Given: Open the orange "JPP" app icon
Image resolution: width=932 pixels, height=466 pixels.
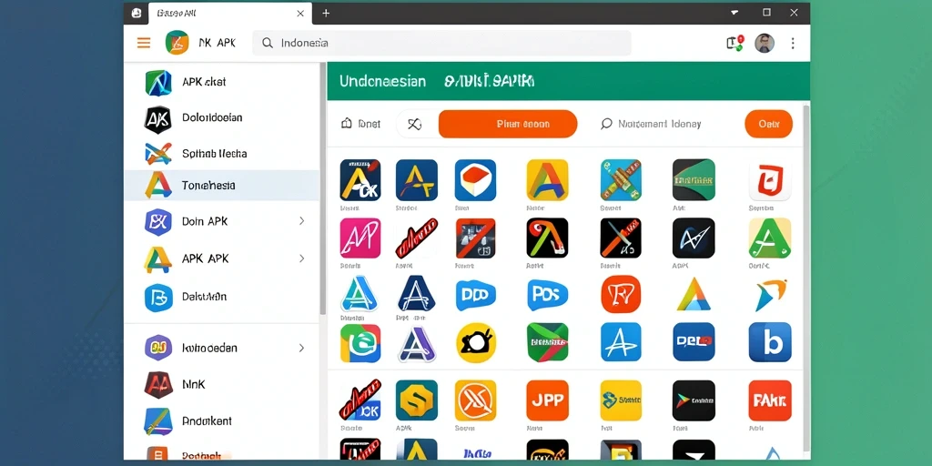Looking at the screenshot, I should (547, 400).
